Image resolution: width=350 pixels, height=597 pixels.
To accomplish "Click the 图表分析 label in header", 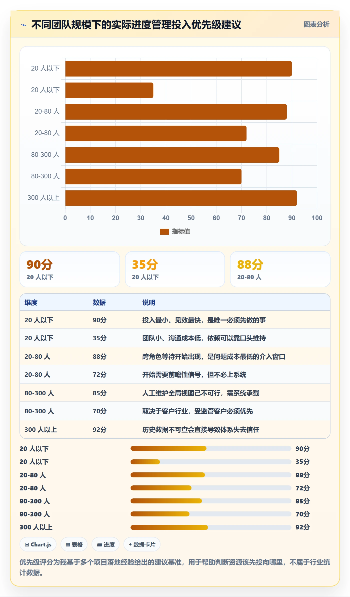I will click(x=316, y=25).
